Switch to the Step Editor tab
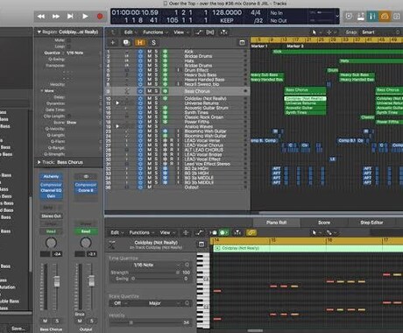Viewport: 403px width, 333px height. (x=371, y=223)
